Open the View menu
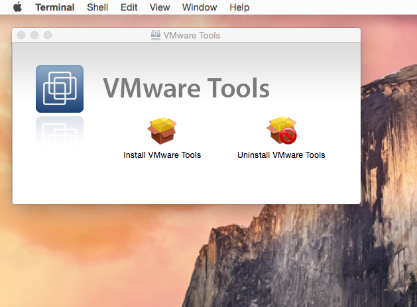The image size is (417, 307). point(160,7)
